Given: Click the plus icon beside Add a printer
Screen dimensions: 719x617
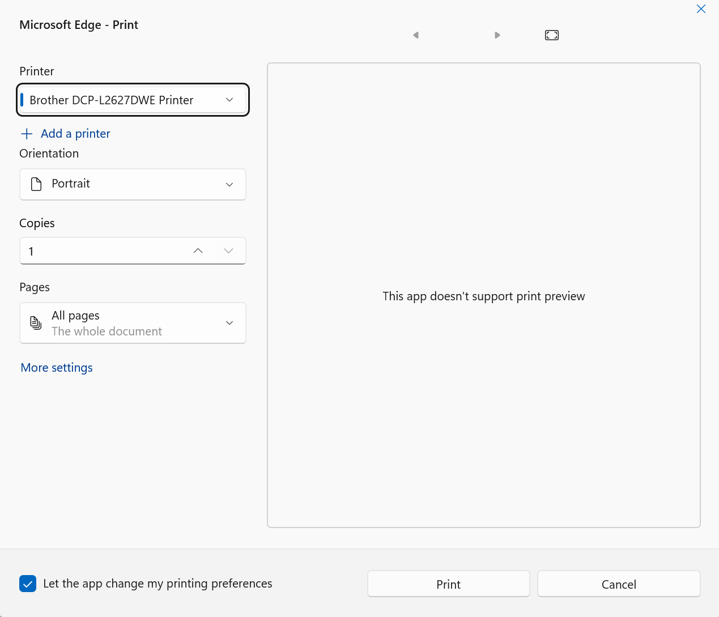Looking at the screenshot, I should pos(27,134).
